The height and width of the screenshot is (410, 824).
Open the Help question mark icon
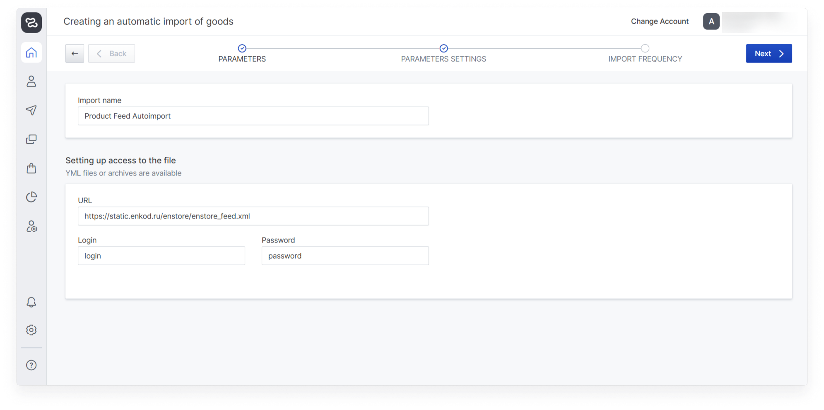(31, 365)
